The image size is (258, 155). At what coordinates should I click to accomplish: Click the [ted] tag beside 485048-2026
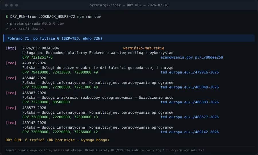tap(11, 78)
